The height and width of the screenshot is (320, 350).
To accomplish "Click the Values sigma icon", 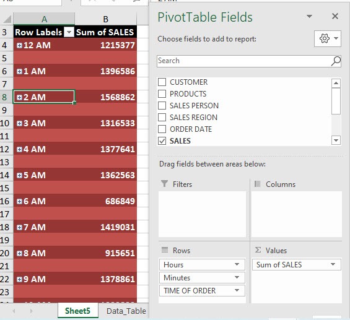I will tap(258, 250).
